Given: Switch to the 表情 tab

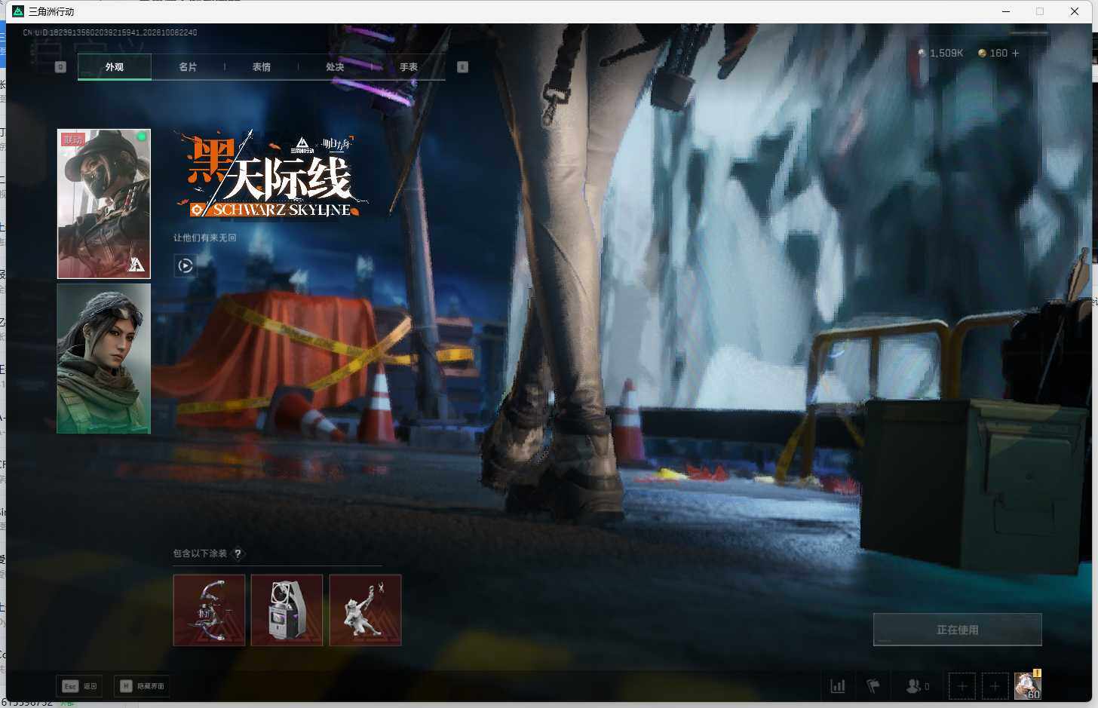Looking at the screenshot, I should point(262,67).
